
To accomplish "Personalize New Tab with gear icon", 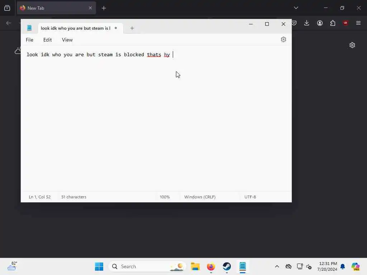I will pyautogui.click(x=352, y=45).
